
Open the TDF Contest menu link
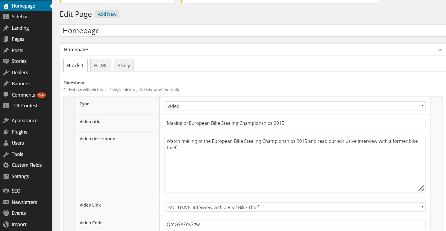tap(25, 106)
